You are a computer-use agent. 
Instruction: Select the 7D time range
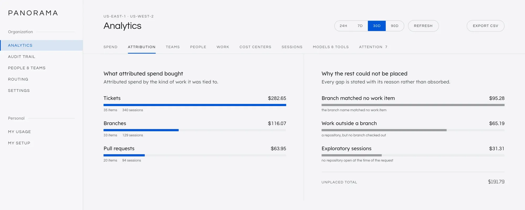pyautogui.click(x=360, y=26)
